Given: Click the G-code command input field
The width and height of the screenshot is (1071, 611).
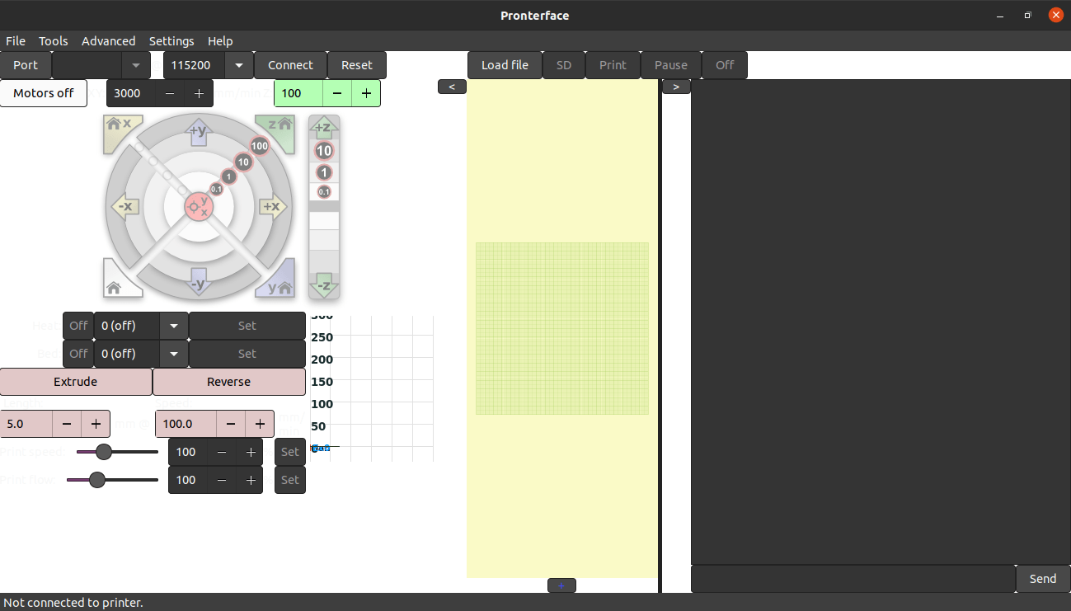Looking at the screenshot, I should coord(853,579).
